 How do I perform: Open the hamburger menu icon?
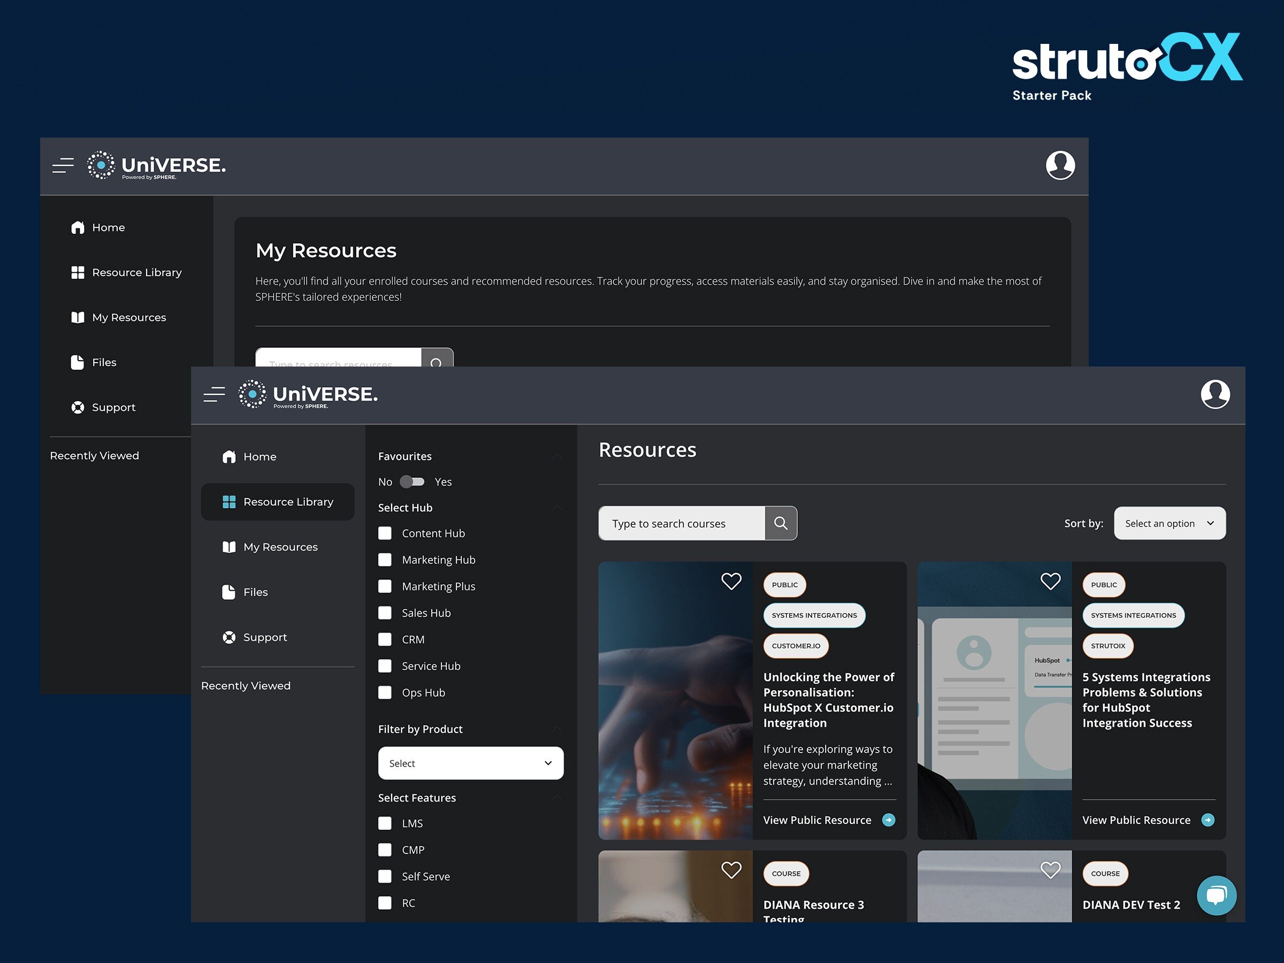(x=214, y=394)
